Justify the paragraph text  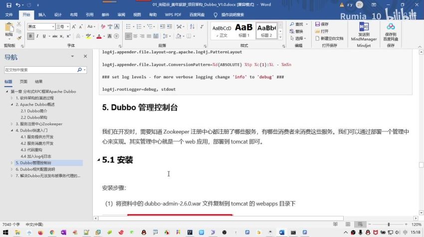click(149, 36)
